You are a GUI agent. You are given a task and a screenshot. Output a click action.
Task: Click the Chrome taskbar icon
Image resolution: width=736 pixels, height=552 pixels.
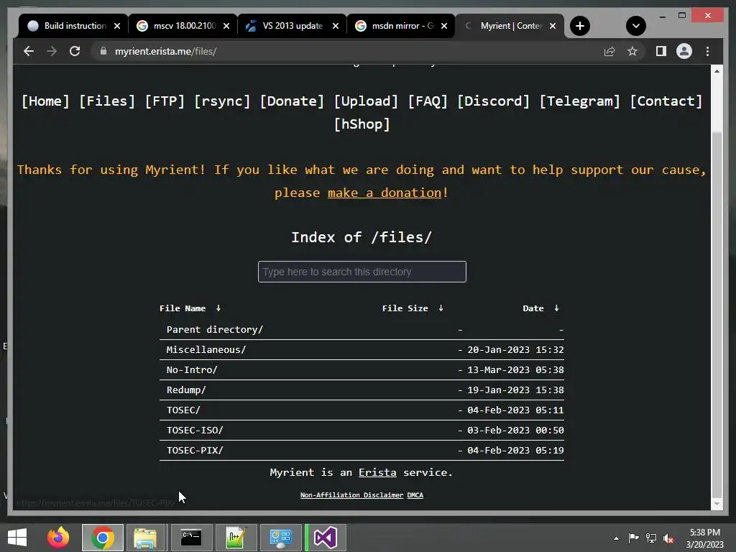[103, 538]
